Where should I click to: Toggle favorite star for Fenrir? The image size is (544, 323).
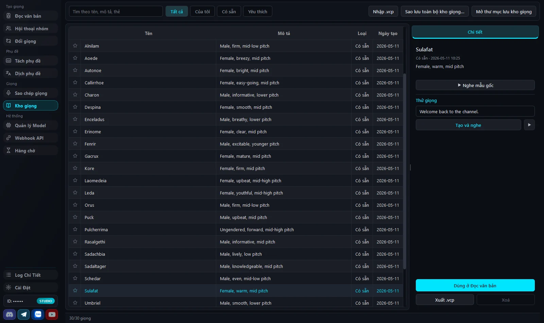click(75, 143)
